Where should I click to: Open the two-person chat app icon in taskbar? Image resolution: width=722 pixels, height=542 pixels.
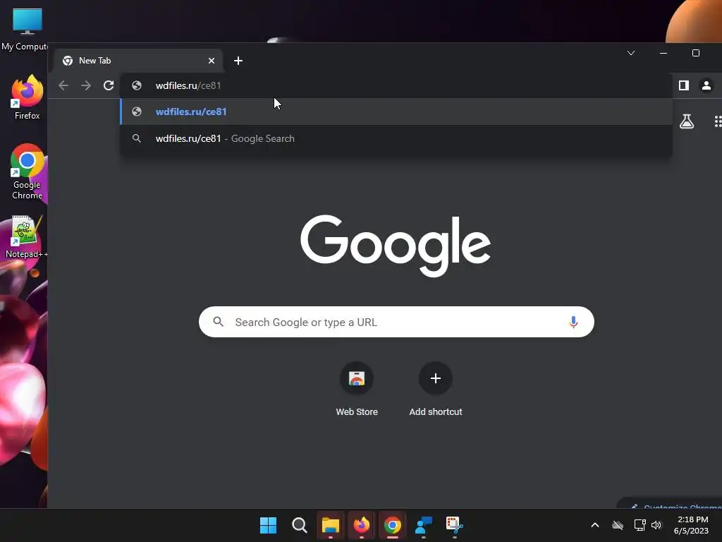tap(424, 525)
